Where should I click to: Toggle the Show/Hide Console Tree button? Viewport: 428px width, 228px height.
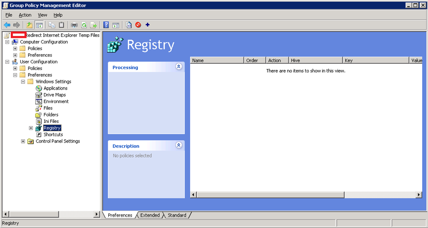point(39,25)
